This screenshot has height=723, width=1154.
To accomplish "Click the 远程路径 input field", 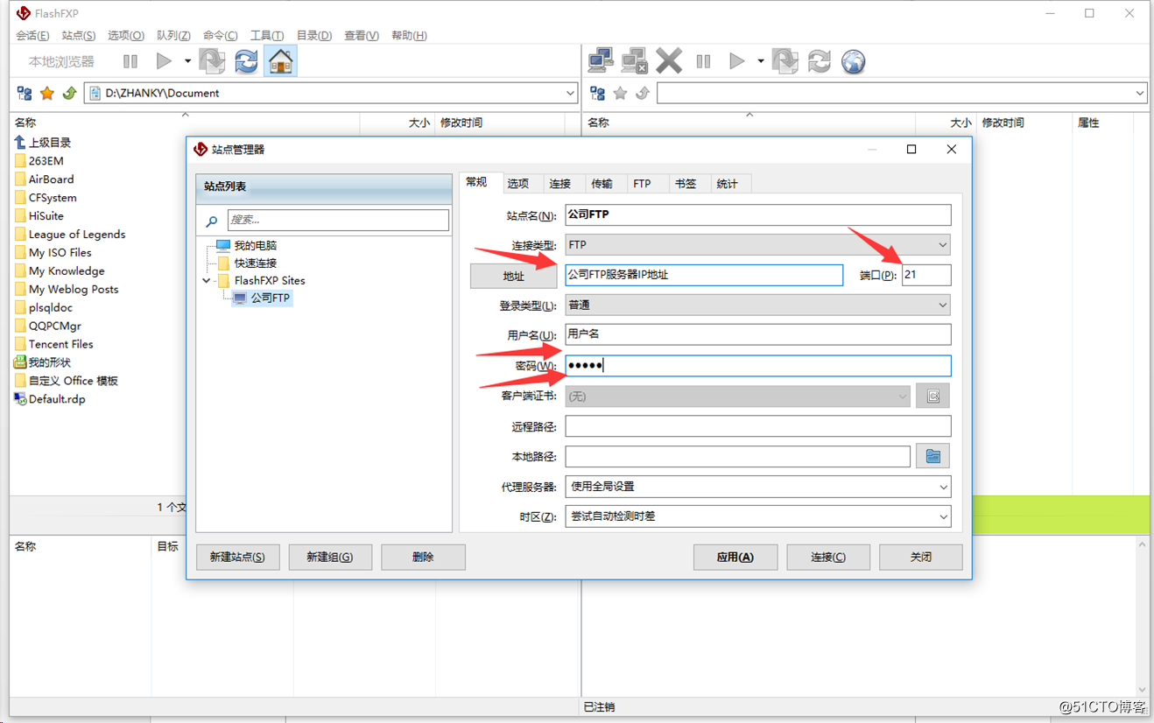I will click(758, 426).
